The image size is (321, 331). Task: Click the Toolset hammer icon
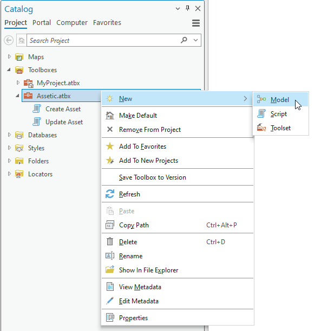click(x=261, y=128)
